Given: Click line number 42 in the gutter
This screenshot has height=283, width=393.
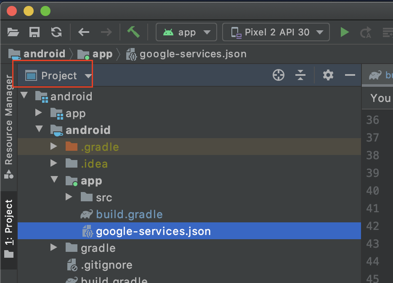Looking at the screenshot, I should click(x=372, y=226).
